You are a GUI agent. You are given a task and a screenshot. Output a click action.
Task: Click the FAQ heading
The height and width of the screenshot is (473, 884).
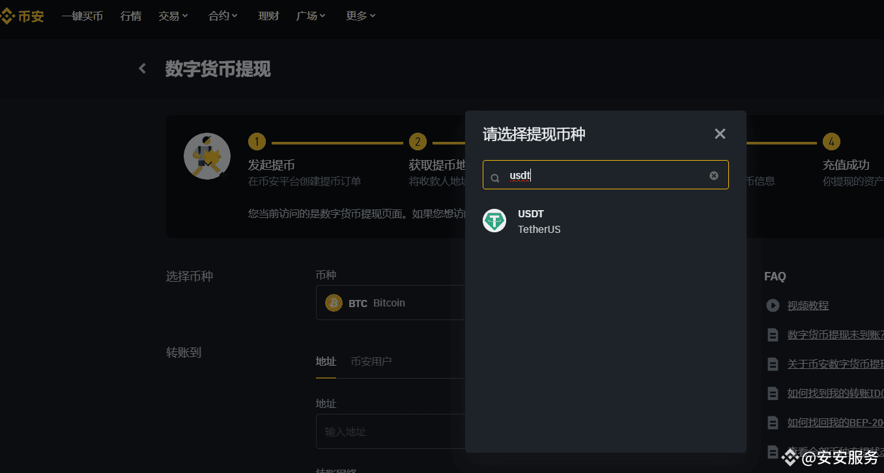point(775,277)
